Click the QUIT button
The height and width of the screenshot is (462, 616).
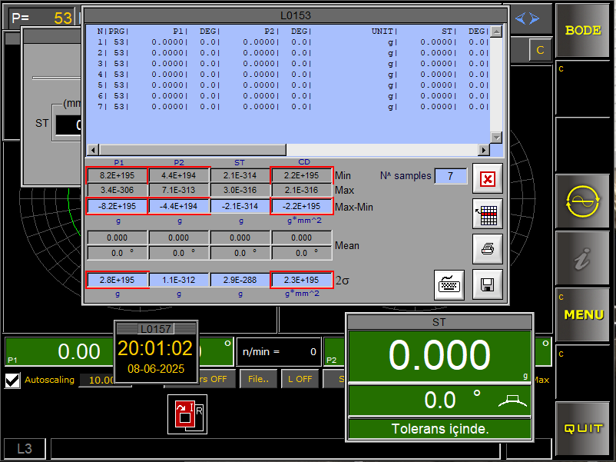point(583,428)
